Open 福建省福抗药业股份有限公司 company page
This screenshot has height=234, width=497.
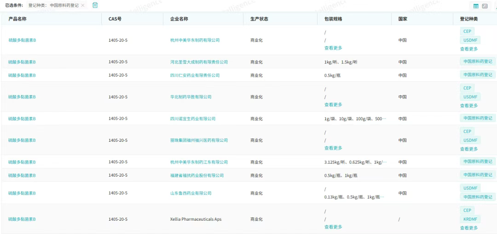tap(197, 176)
